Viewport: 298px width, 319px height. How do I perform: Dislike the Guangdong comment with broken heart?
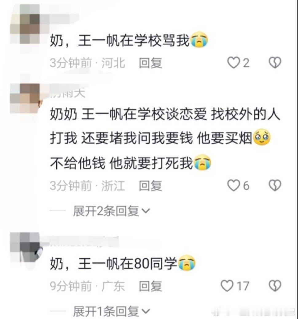tap(275, 286)
